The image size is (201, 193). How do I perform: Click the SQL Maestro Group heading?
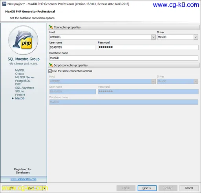[24, 59]
